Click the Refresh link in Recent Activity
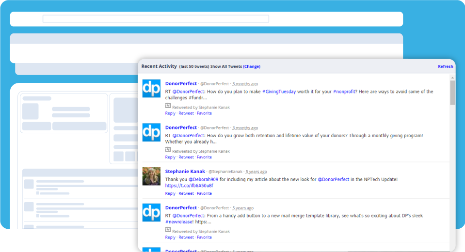 (x=445, y=66)
